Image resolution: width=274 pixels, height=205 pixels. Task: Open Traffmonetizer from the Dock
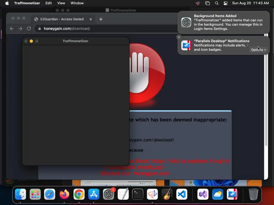152,194
